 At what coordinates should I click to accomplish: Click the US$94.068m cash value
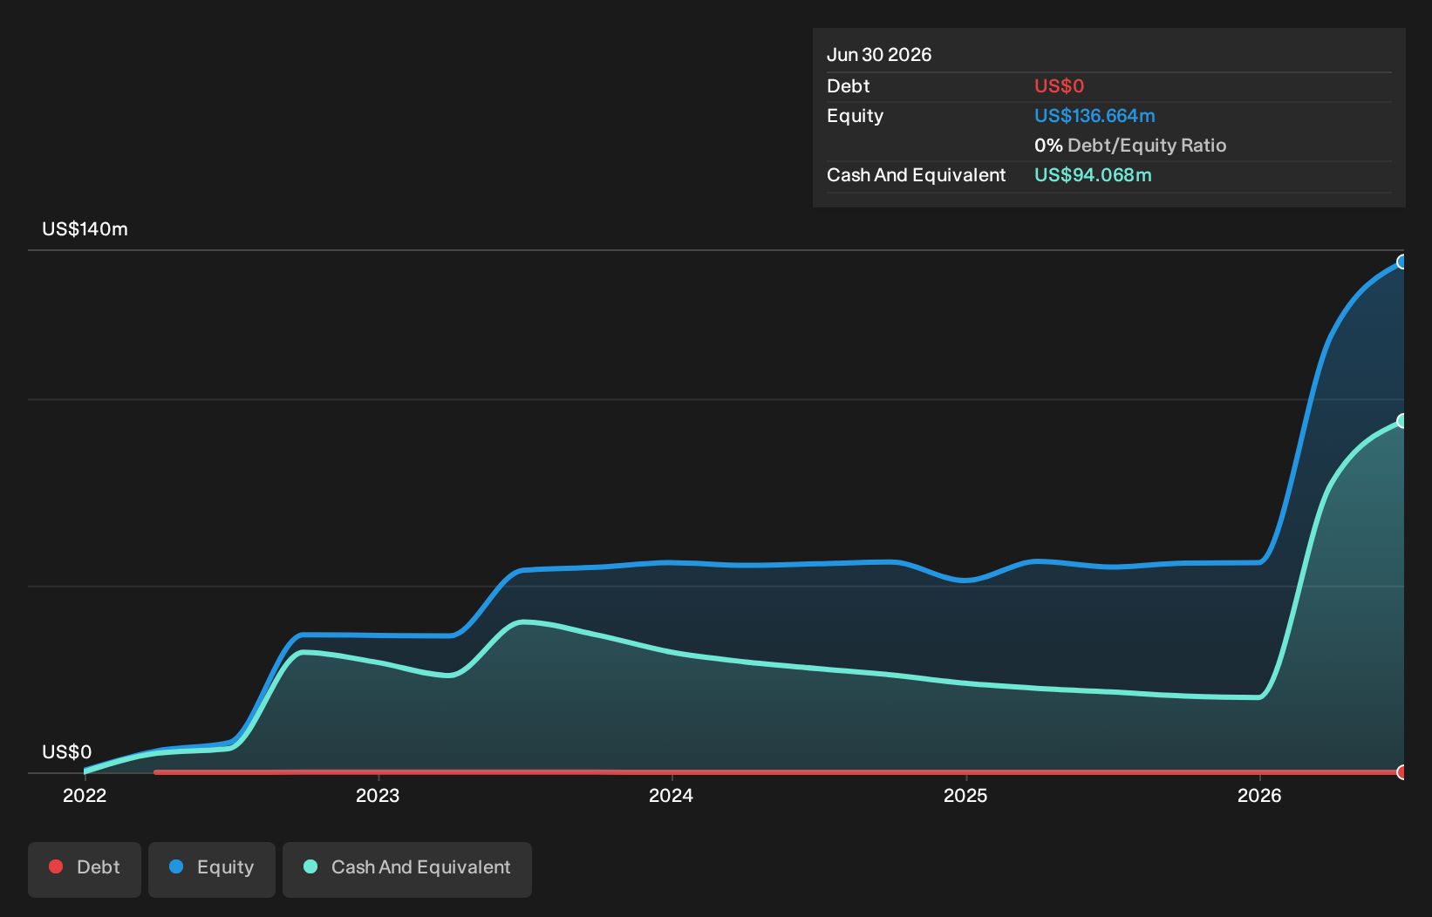pos(1093,175)
